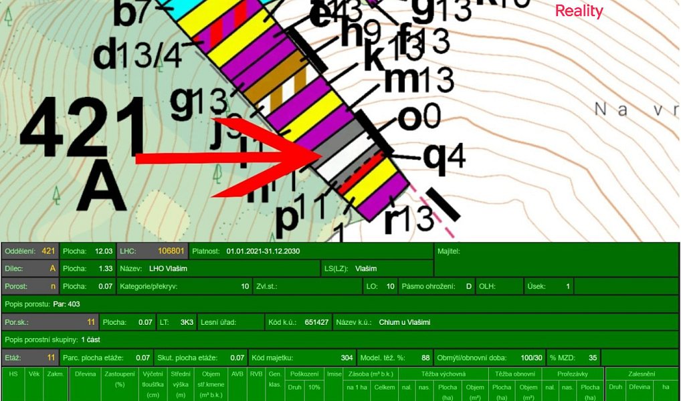Click the Dílec value A
Image resolution: width=681 pixels, height=401 pixels.
53,269
